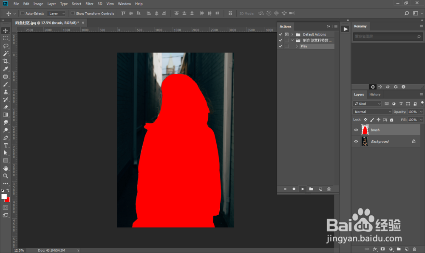
Task: Collapse the 制作创意科技数 action set
Action: pos(292,40)
